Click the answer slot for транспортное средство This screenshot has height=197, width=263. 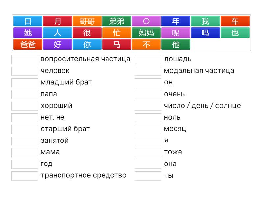pos(25,175)
